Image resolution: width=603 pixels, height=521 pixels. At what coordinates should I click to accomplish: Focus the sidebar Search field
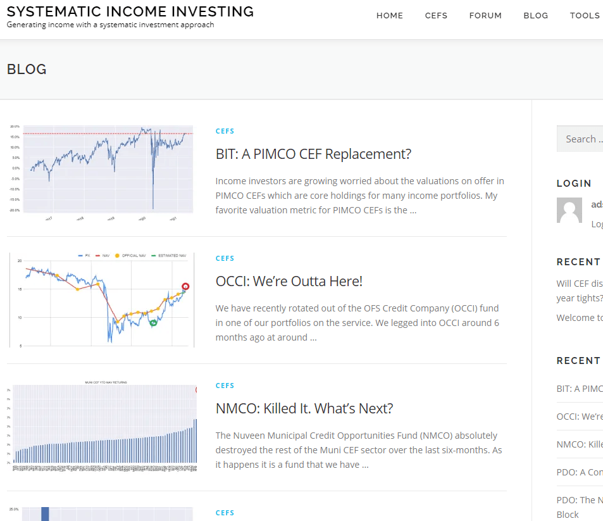(x=580, y=139)
